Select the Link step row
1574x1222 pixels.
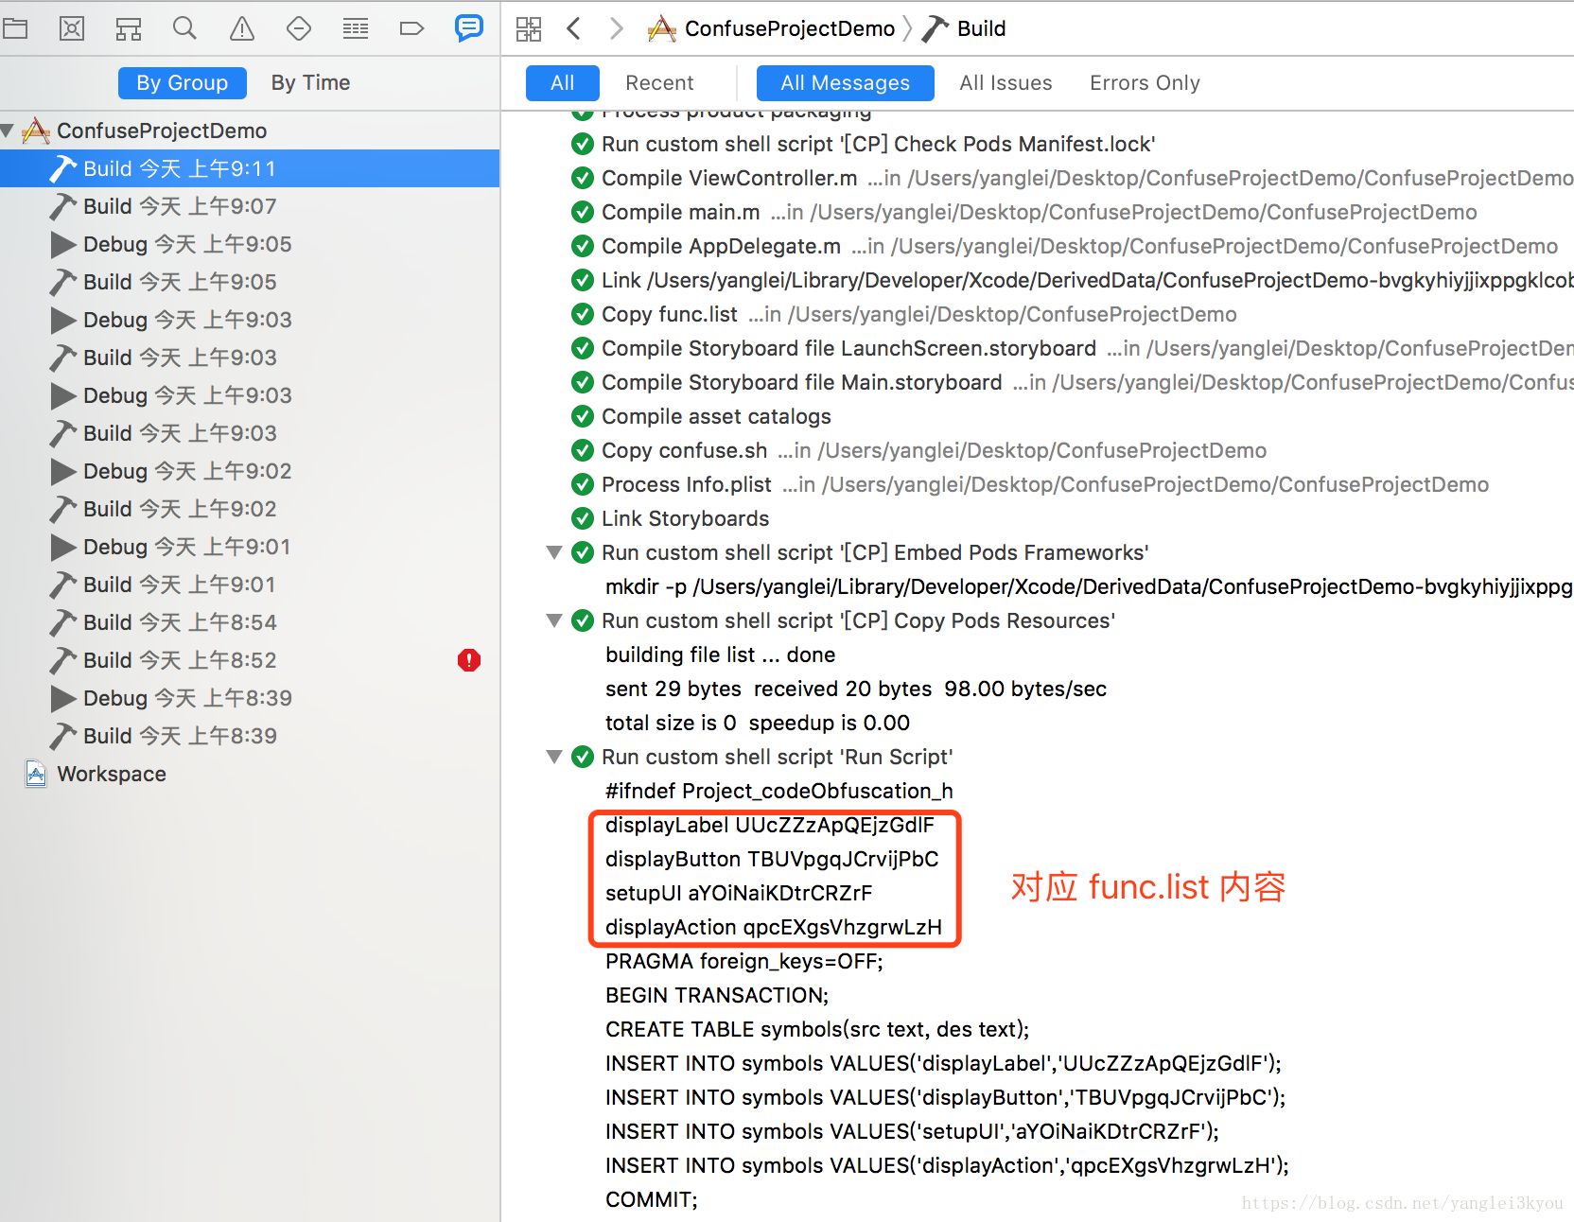[1038, 280]
